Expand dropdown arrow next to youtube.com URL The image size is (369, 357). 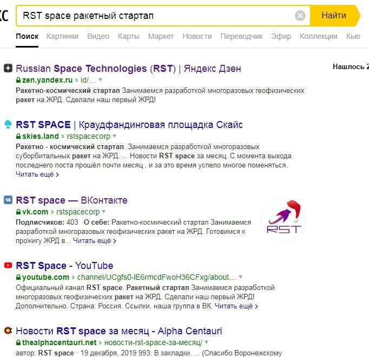pyautogui.click(x=241, y=277)
